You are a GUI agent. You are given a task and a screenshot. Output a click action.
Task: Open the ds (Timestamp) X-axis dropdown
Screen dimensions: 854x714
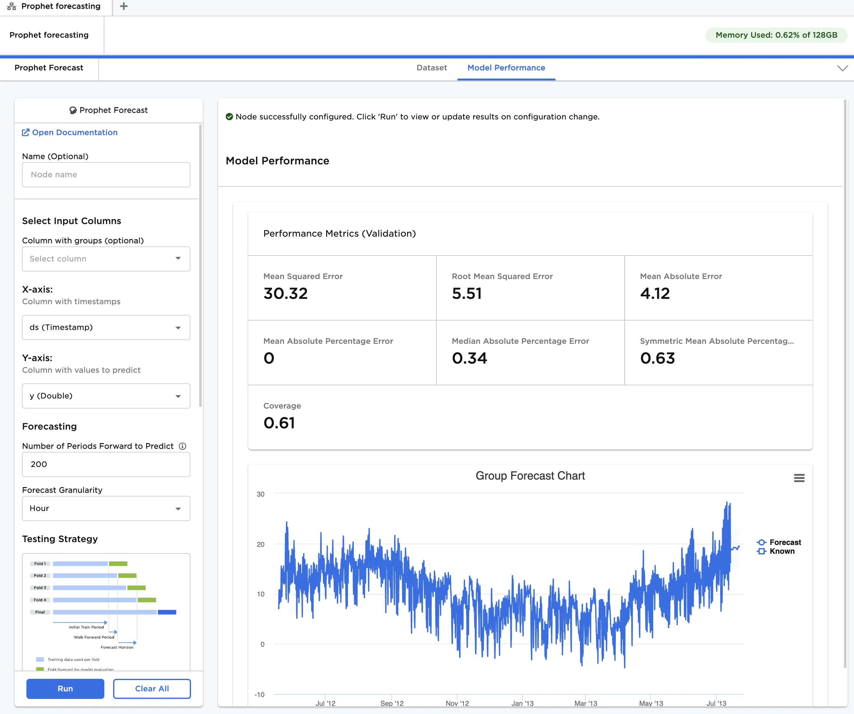[x=106, y=327]
